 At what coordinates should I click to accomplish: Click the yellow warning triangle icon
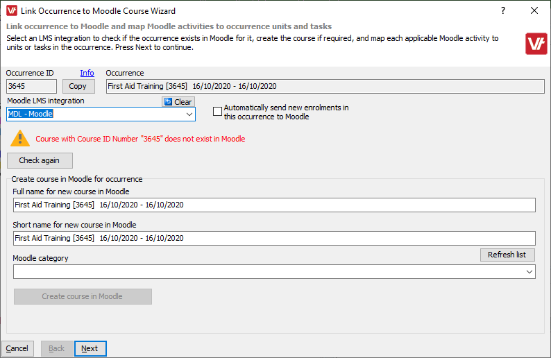pos(20,138)
